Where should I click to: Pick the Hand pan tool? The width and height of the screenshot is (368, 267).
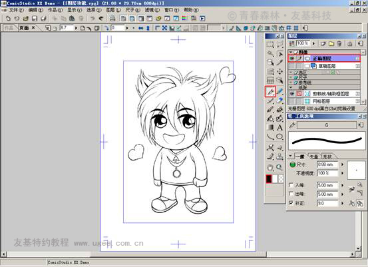270,167
